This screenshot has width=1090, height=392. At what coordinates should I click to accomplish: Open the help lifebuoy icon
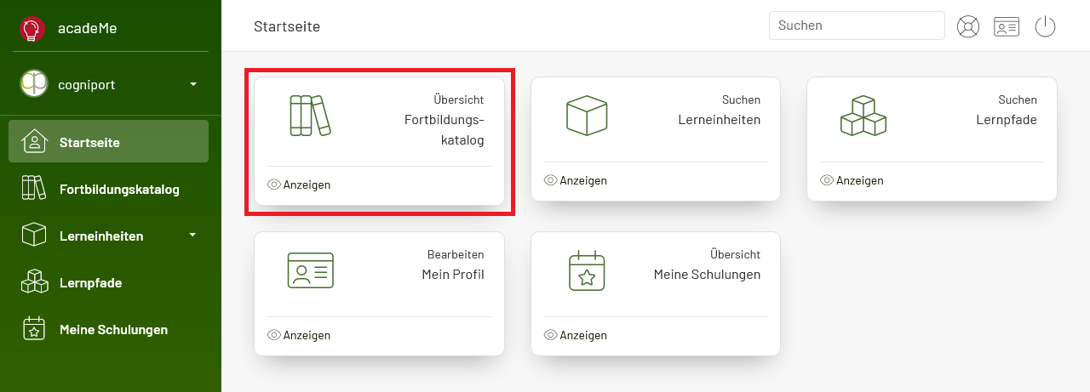click(968, 26)
